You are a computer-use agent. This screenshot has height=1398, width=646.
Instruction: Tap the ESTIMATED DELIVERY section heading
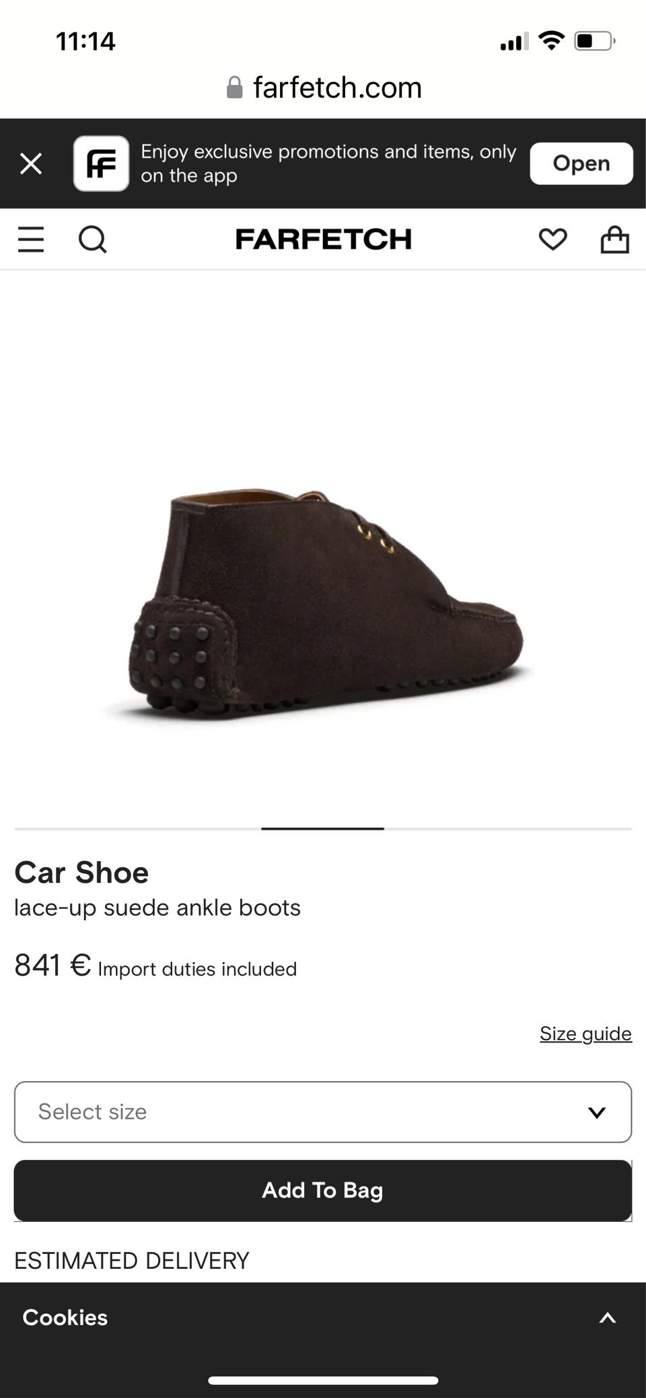tap(132, 1261)
